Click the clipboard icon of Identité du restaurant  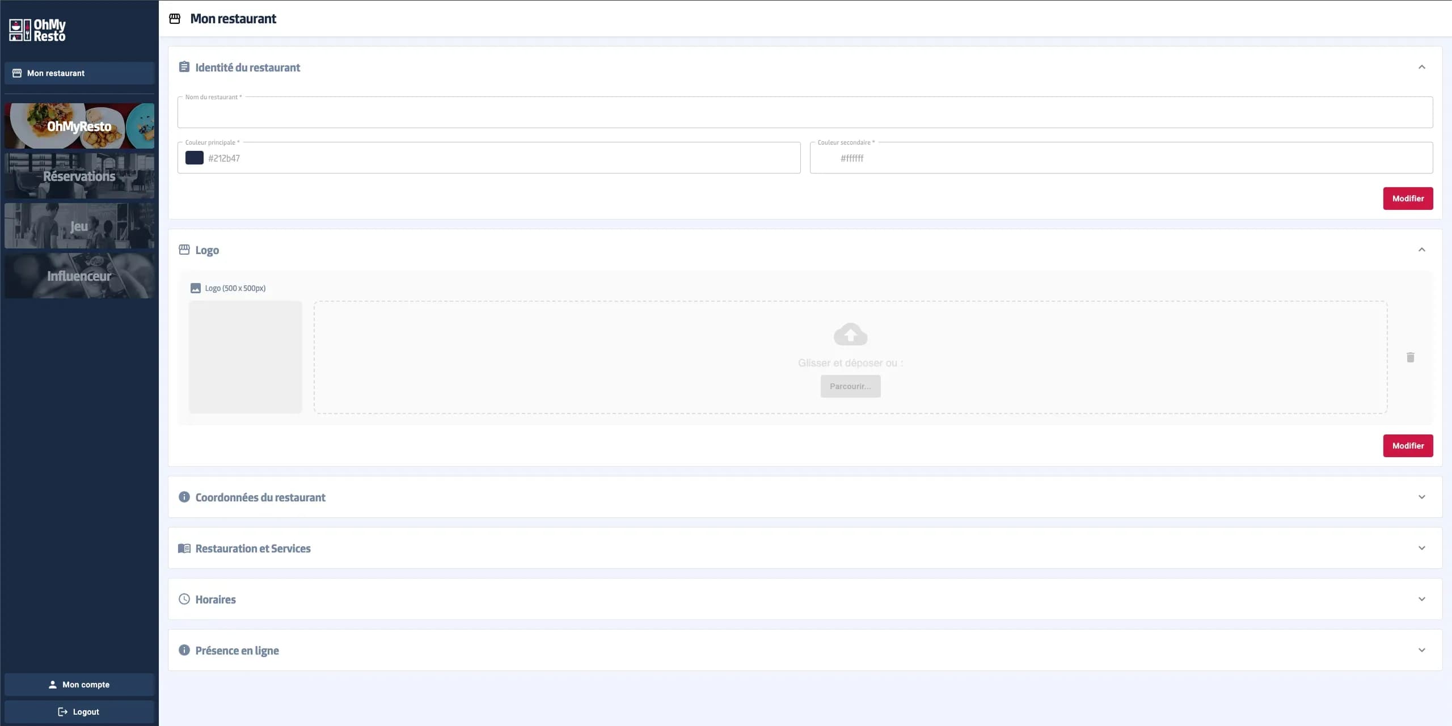(184, 66)
